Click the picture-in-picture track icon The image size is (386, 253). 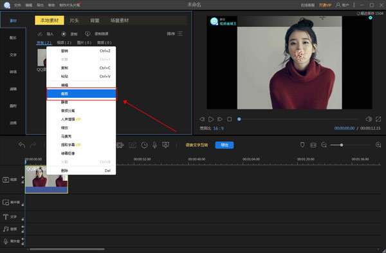tap(6, 202)
